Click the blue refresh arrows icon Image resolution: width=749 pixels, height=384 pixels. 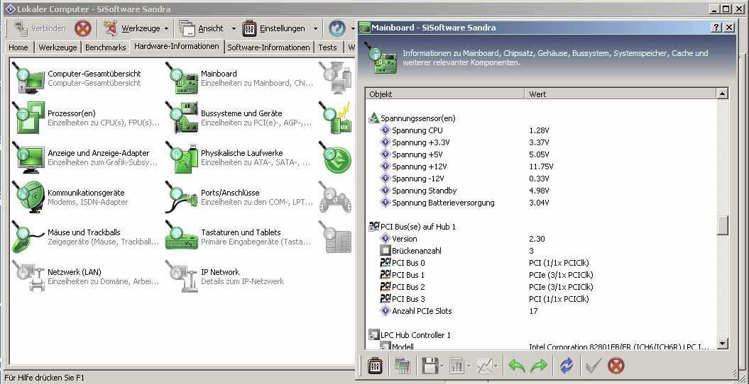tap(566, 366)
